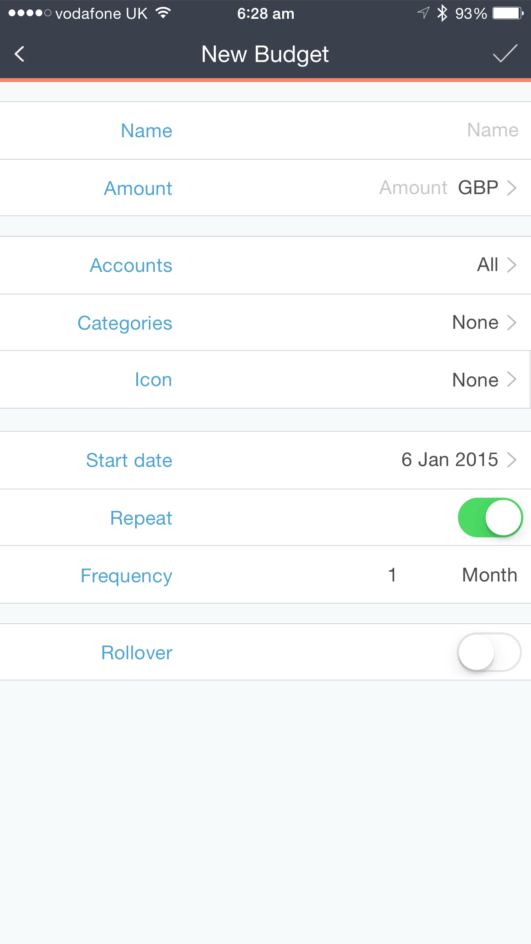Open the Icon picker row chevron

[511, 380]
